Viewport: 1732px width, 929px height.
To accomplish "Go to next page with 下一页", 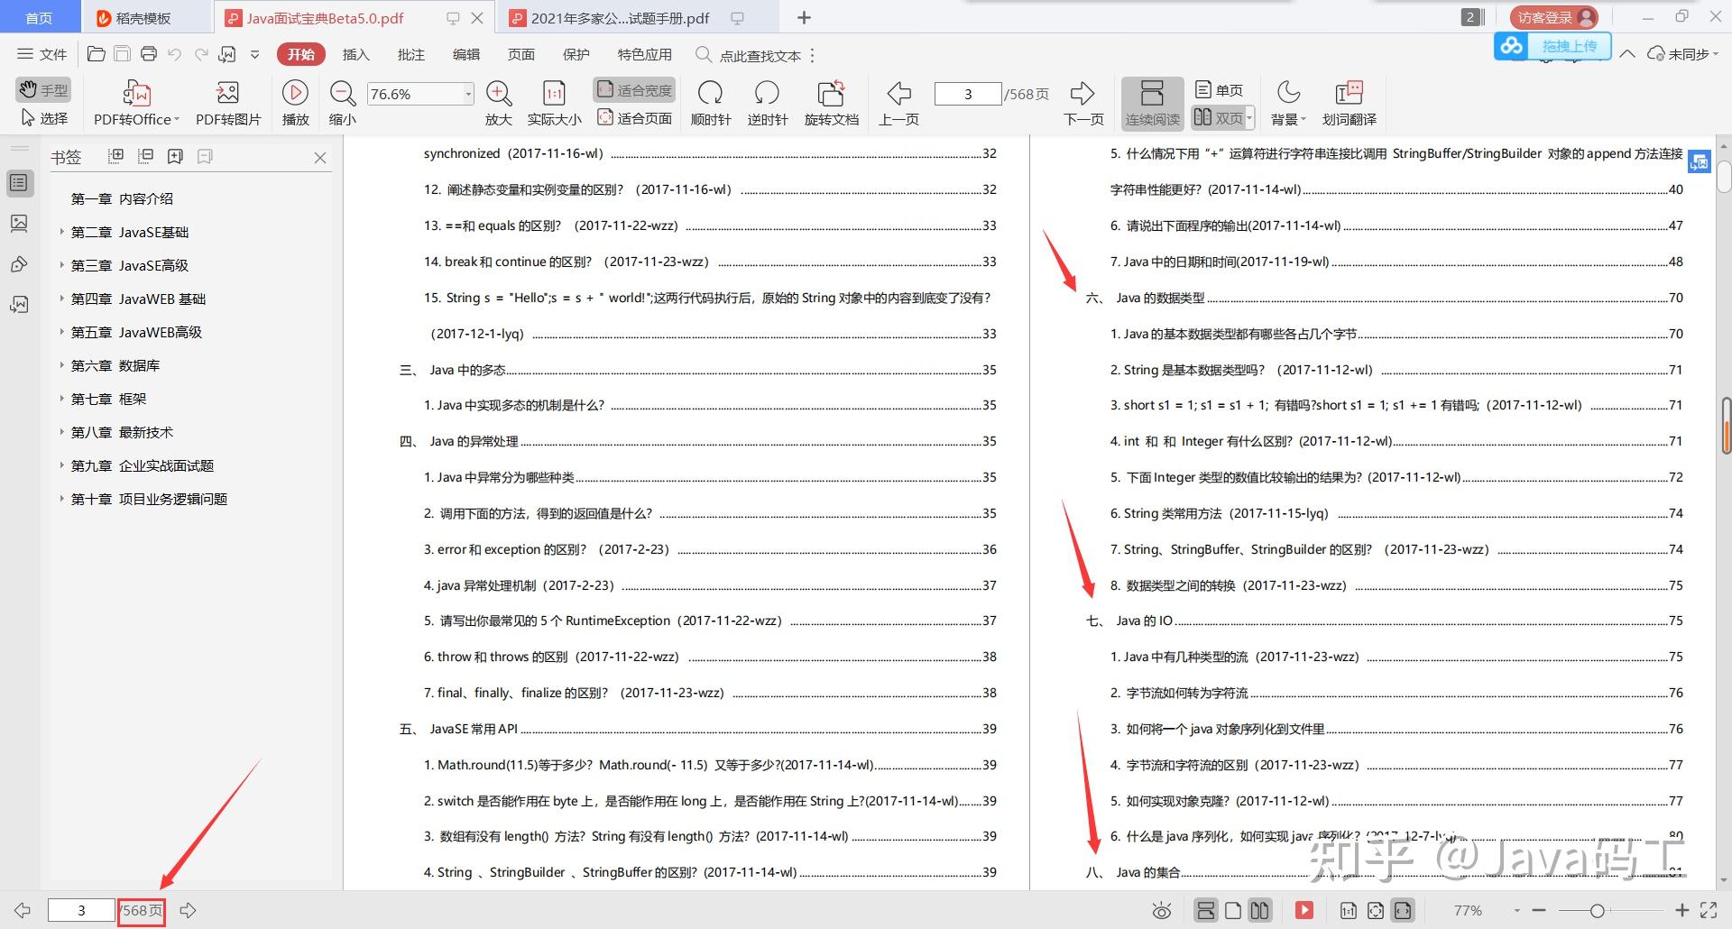I will 1082,102.
